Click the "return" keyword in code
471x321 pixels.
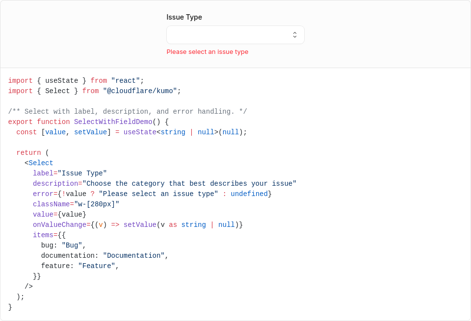pyautogui.click(x=28, y=153)
